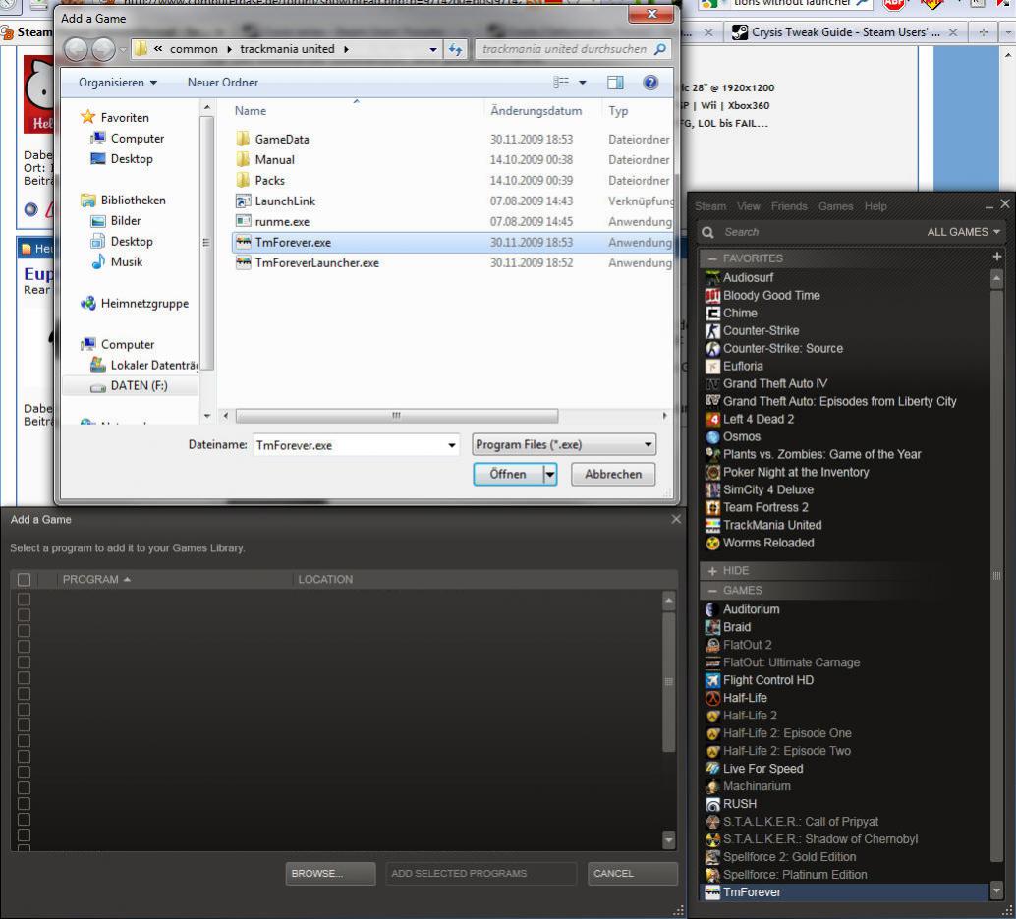Tick the select-all checkbox beside PROGRAM header
This screenshot has width=1016, height=919.
point(24,579)
